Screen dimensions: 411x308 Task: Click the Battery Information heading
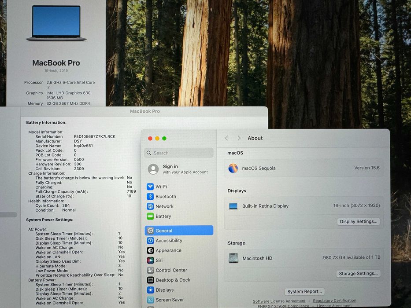click(46, 122)
